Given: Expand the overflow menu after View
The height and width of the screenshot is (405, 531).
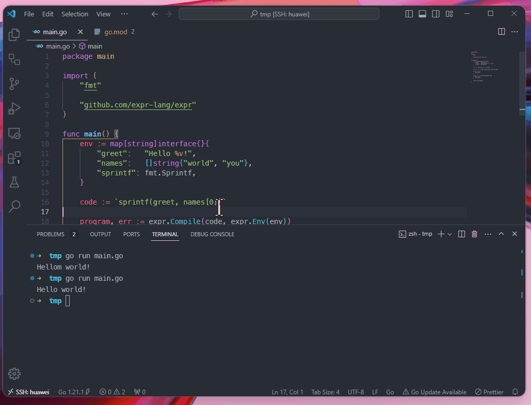Looking at the screenshot, I should tap(124, 14).
